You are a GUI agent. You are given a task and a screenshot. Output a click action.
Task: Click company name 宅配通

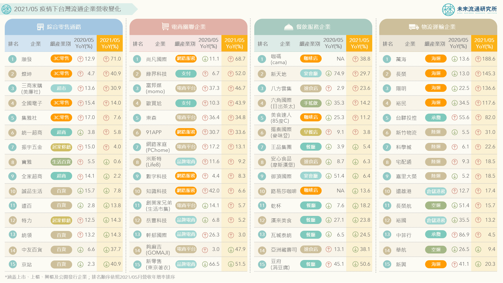[x=404, y=162]
